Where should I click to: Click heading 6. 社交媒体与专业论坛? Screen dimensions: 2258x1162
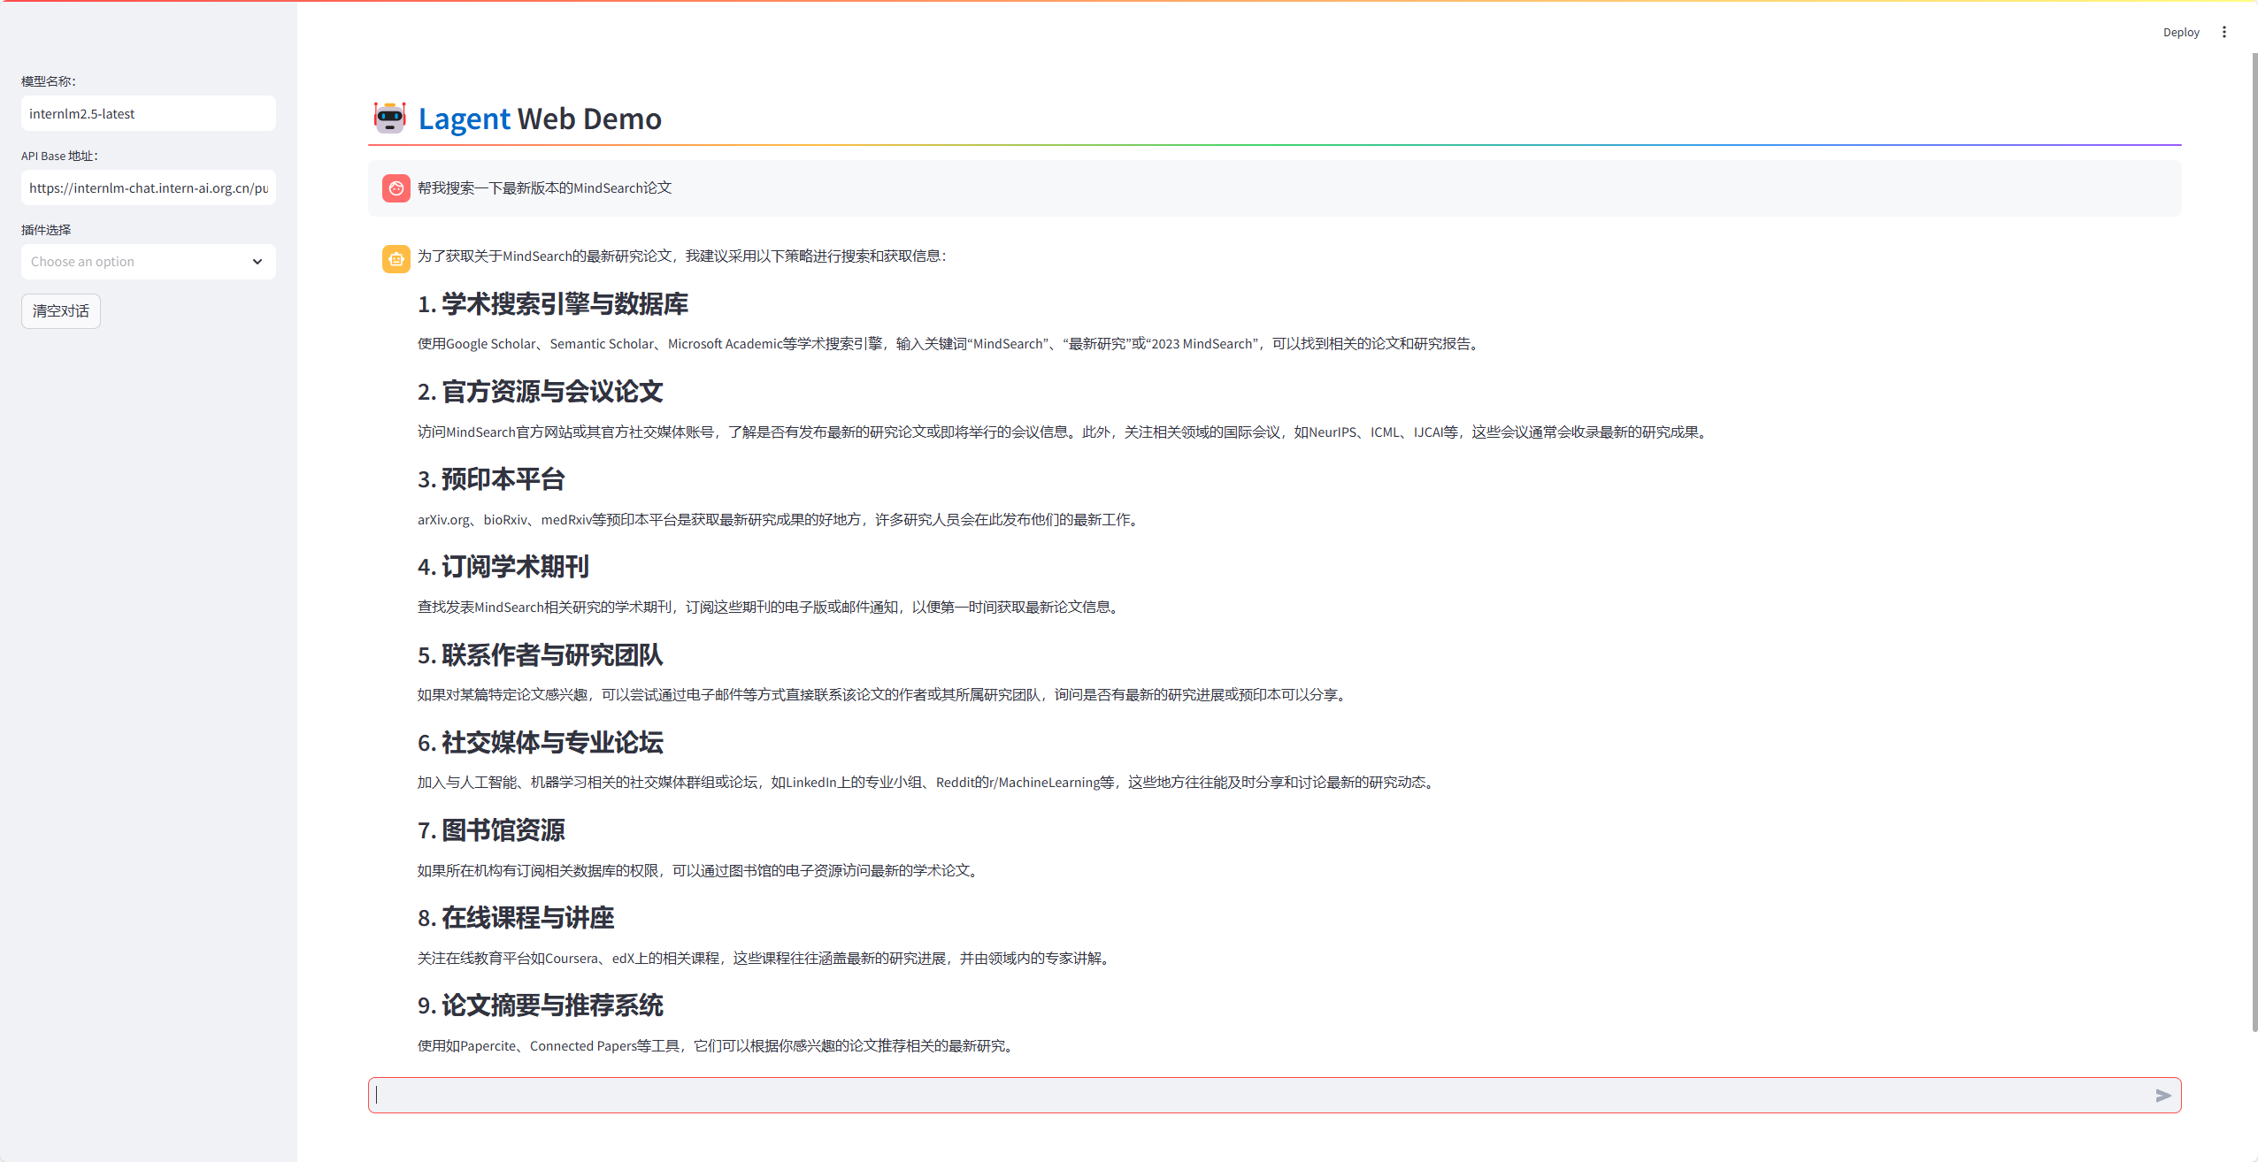[540, 743]
